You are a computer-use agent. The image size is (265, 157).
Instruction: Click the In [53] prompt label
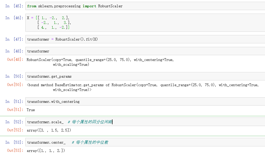coord(14,142)
